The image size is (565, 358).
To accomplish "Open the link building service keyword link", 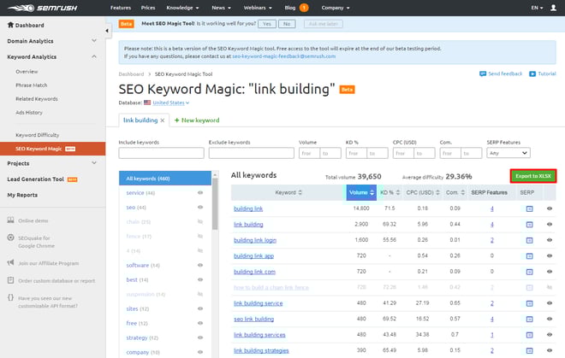I will coord(258,303).
